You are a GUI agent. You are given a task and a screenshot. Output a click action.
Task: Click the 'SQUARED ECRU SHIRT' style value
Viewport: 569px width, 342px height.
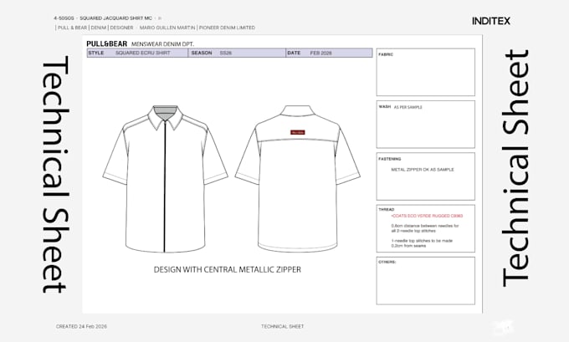[142, 53]
